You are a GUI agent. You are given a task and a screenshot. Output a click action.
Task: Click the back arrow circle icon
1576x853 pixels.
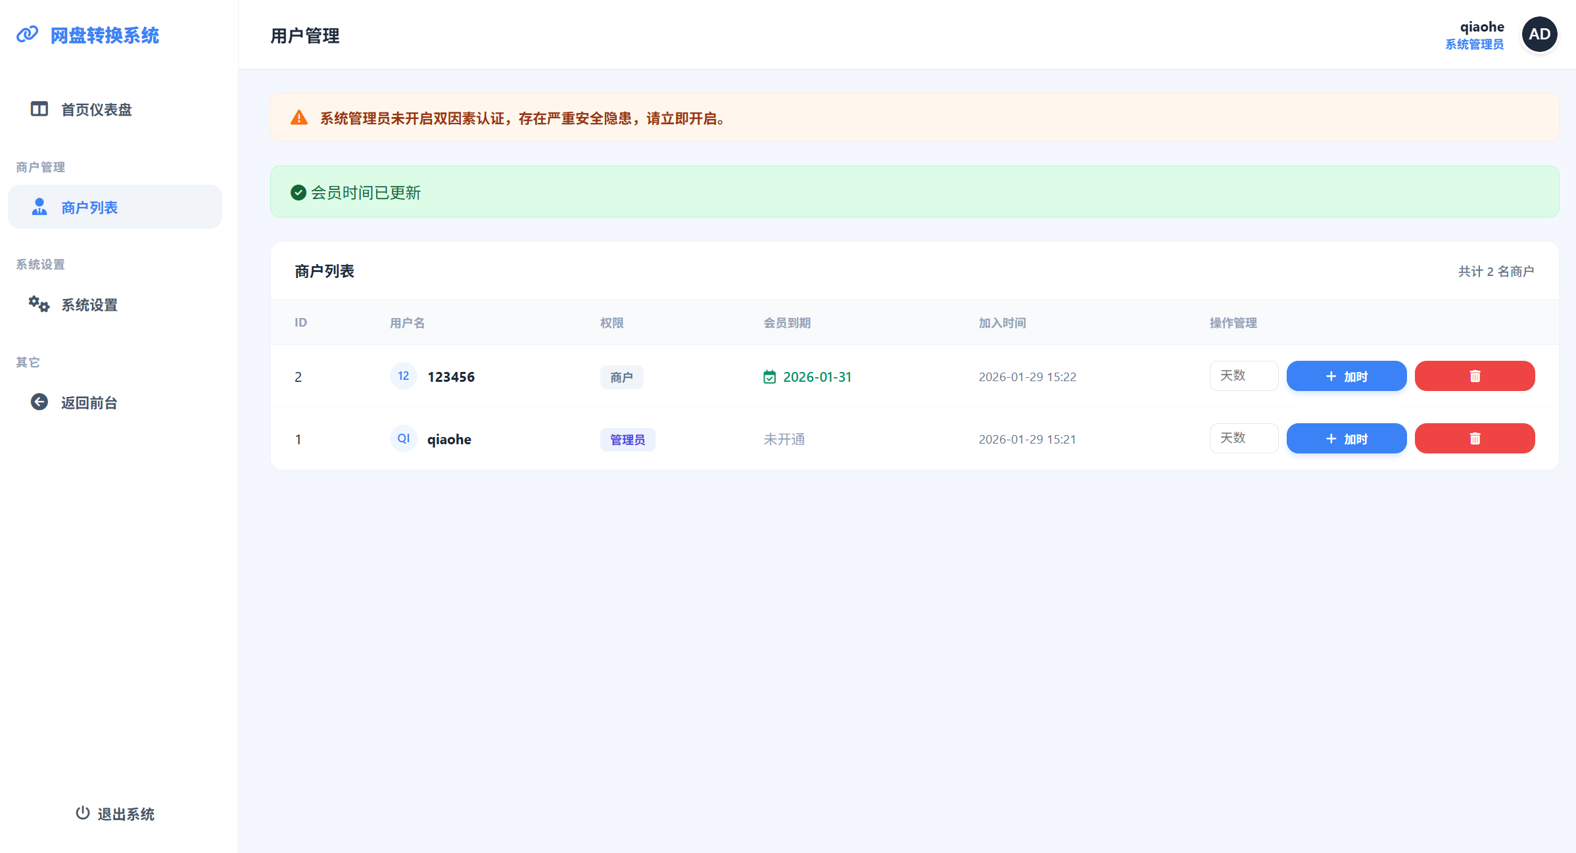[39, 402]
